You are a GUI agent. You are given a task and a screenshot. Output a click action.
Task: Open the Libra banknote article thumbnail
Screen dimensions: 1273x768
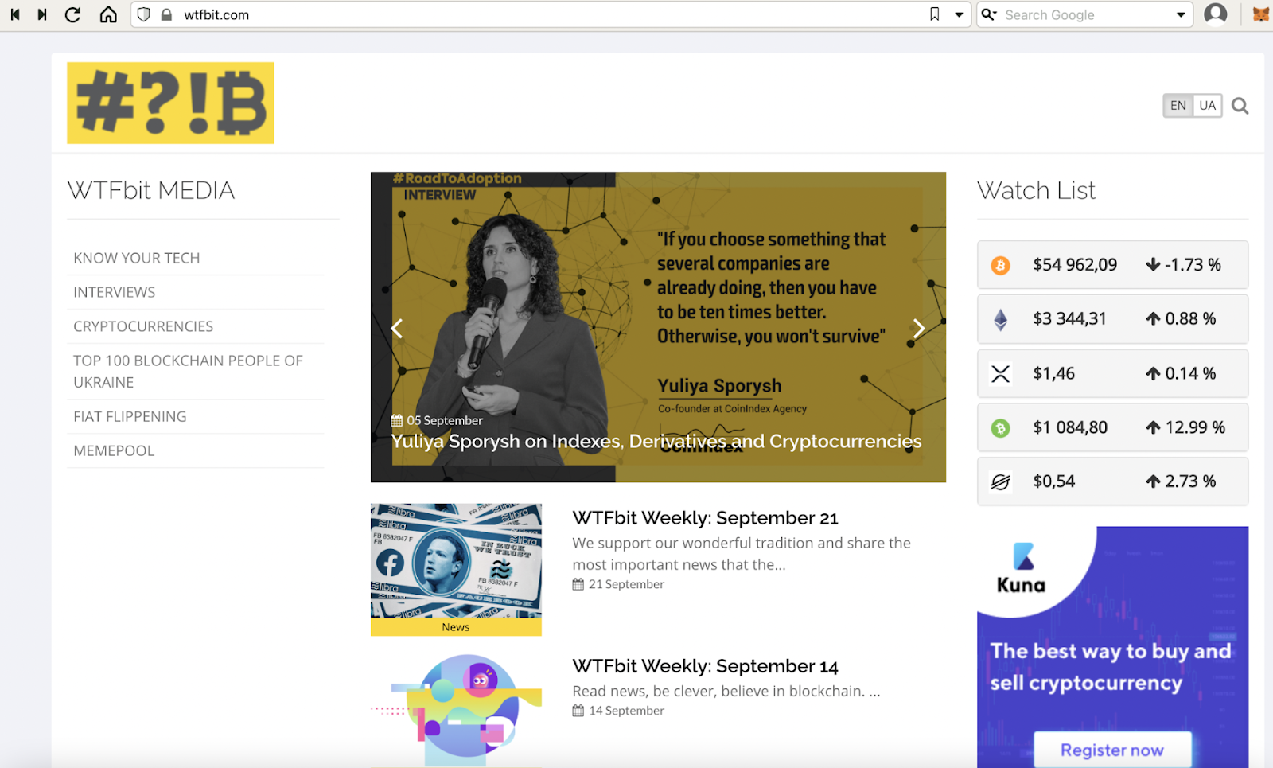(x=456, y=560)
